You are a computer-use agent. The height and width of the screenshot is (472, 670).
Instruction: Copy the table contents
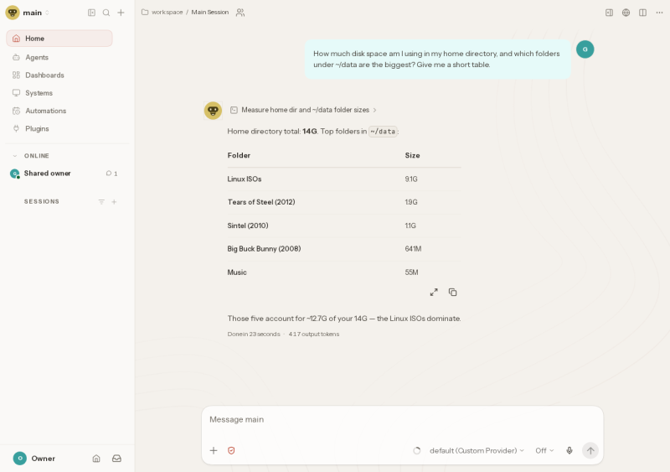coord(452,293)
